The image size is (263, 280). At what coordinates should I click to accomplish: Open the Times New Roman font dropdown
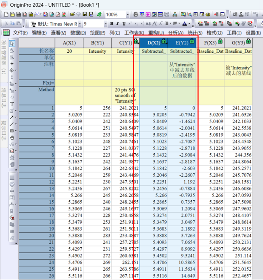[80, 24]
